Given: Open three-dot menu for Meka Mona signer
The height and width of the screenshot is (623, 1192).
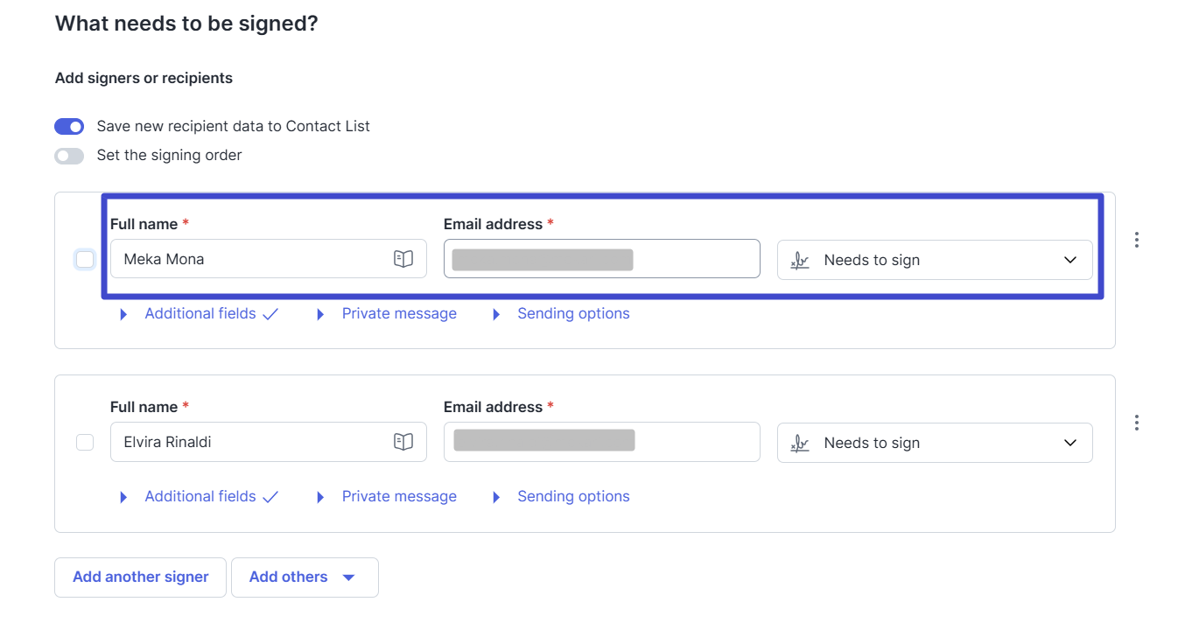Looking at the screenshot, I should tap(1136, 240).
